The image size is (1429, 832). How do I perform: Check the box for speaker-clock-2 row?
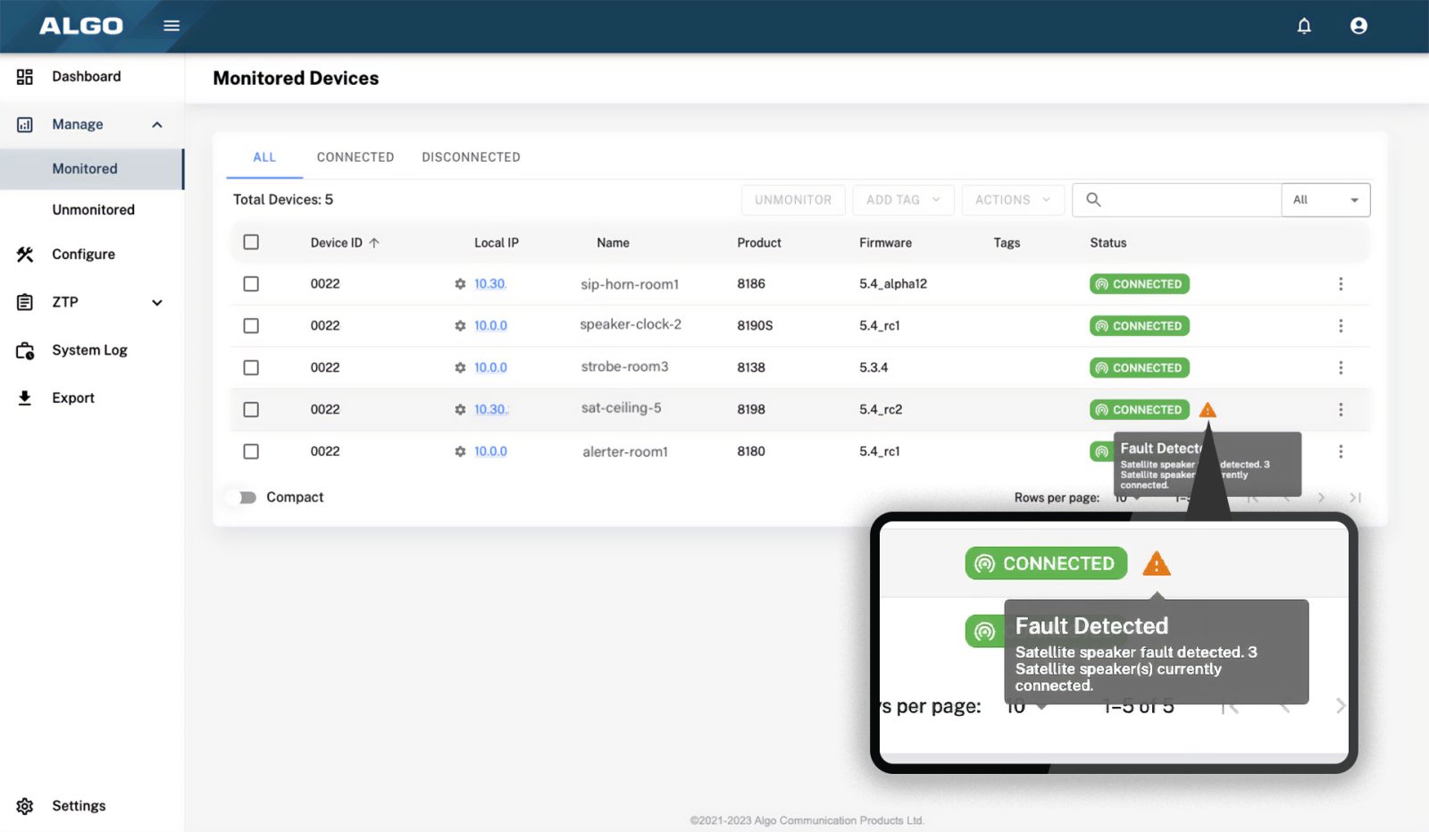click(251, 326)
